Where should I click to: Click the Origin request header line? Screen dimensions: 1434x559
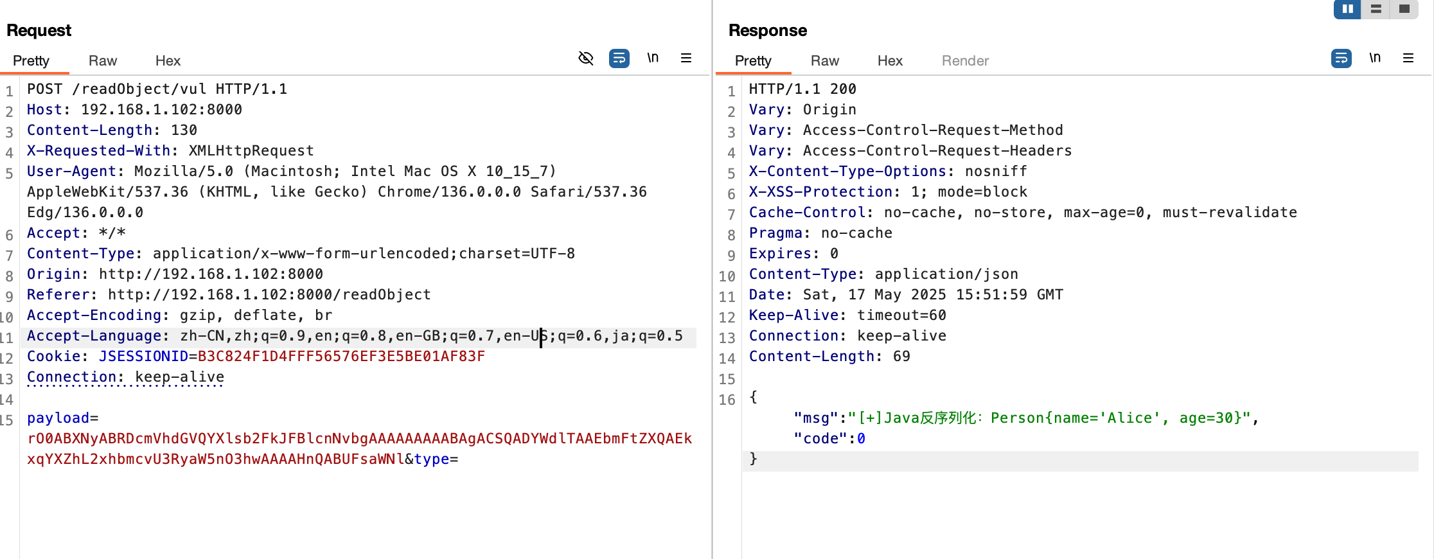pos(175,274)
